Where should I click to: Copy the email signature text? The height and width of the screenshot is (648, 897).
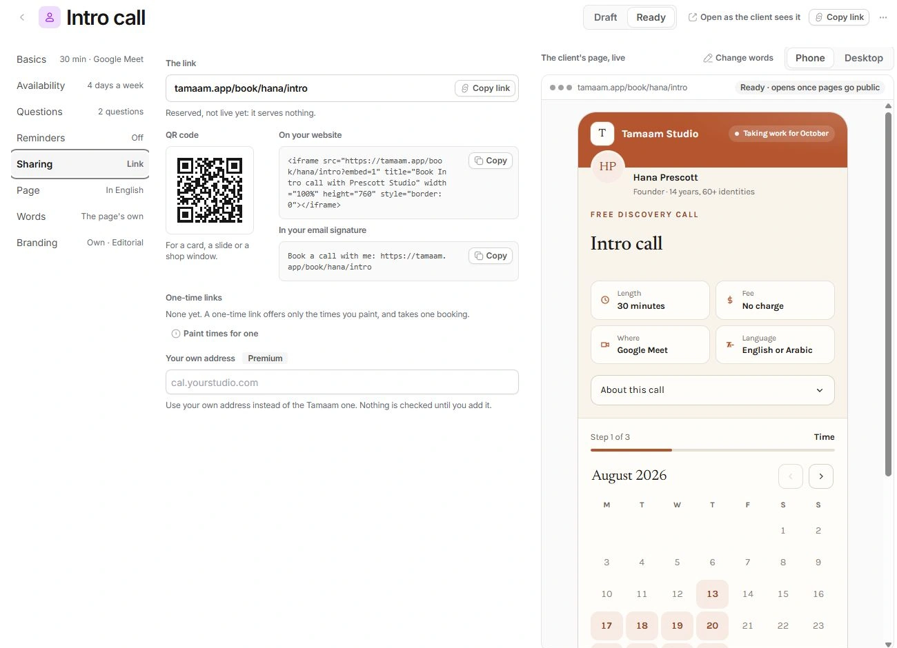(491, 256)
